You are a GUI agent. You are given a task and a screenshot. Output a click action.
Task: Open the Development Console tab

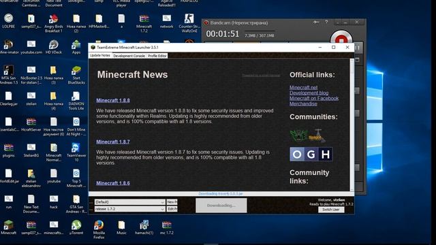click(x=129, y=56)
